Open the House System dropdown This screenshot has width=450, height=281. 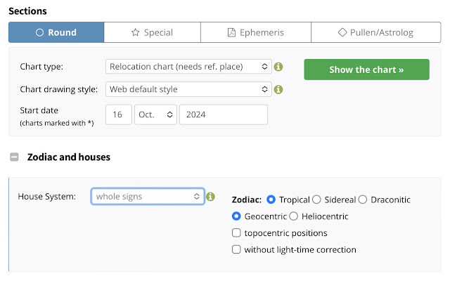148,197
